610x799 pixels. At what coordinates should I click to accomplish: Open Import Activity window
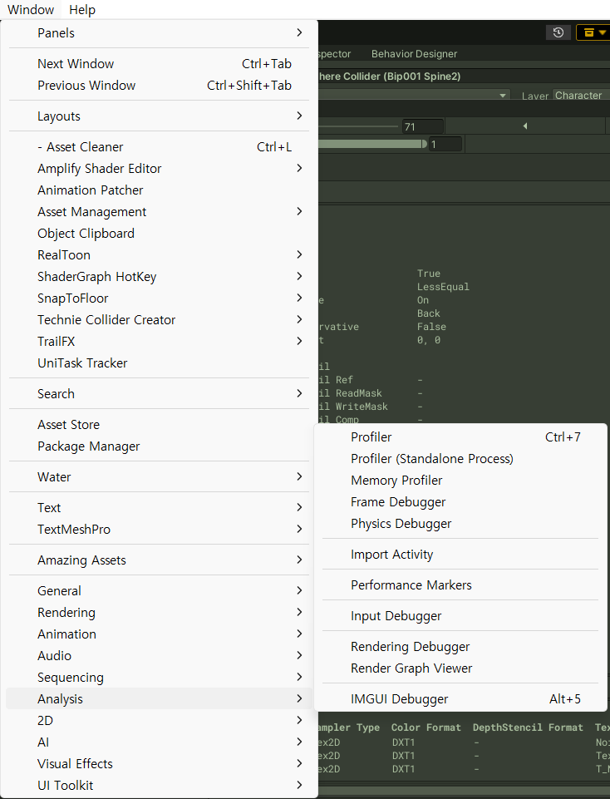click(x=460, y=555)
